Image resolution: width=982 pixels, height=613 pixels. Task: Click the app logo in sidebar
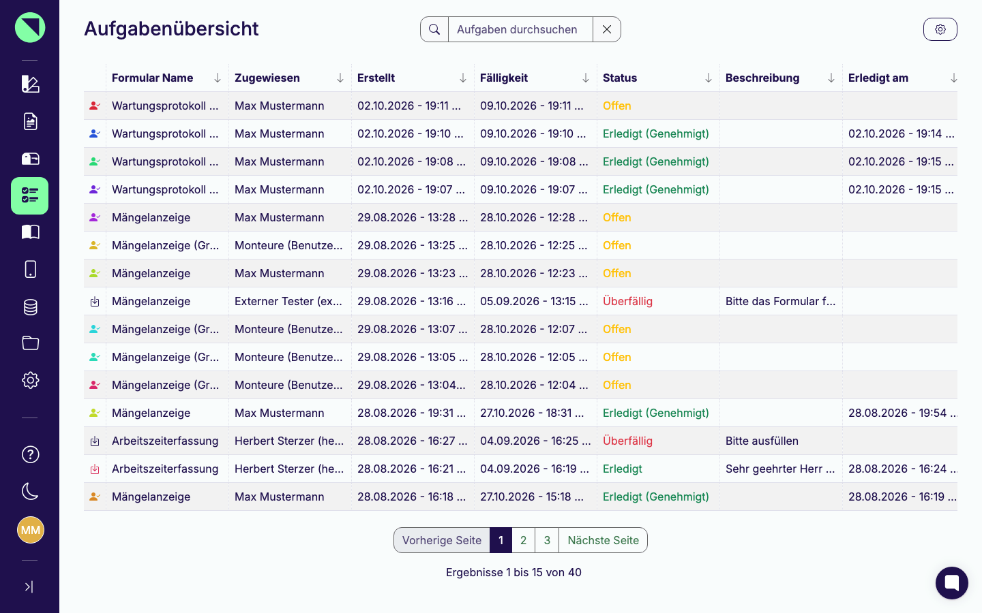coord(30,27)
